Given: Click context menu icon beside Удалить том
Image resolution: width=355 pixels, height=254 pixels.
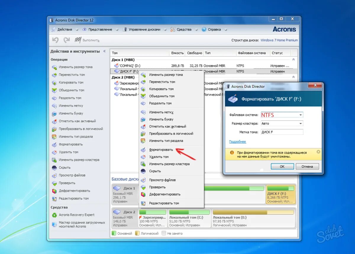Looking at the screenshot, I should click(x=143, y=157).
